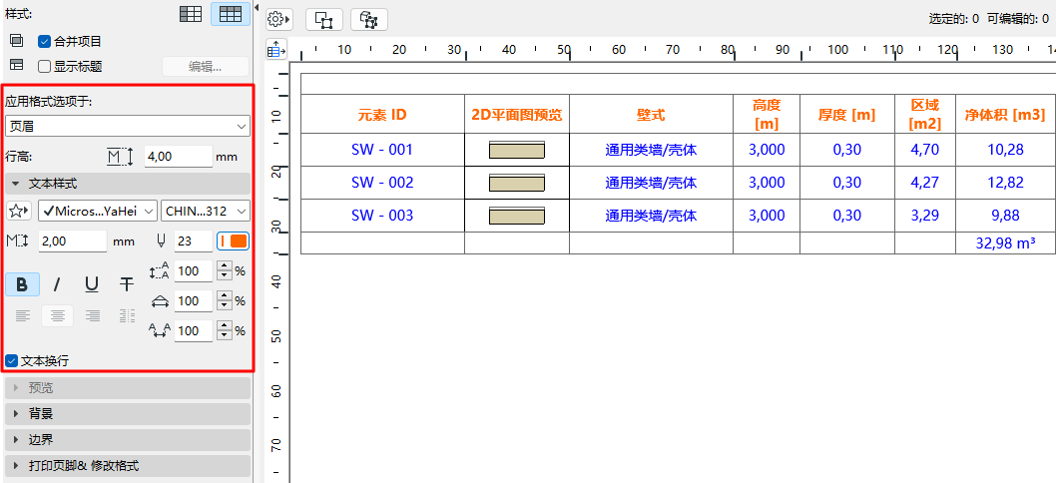Select the 高度 [m] column header

[x=767, y=115]
